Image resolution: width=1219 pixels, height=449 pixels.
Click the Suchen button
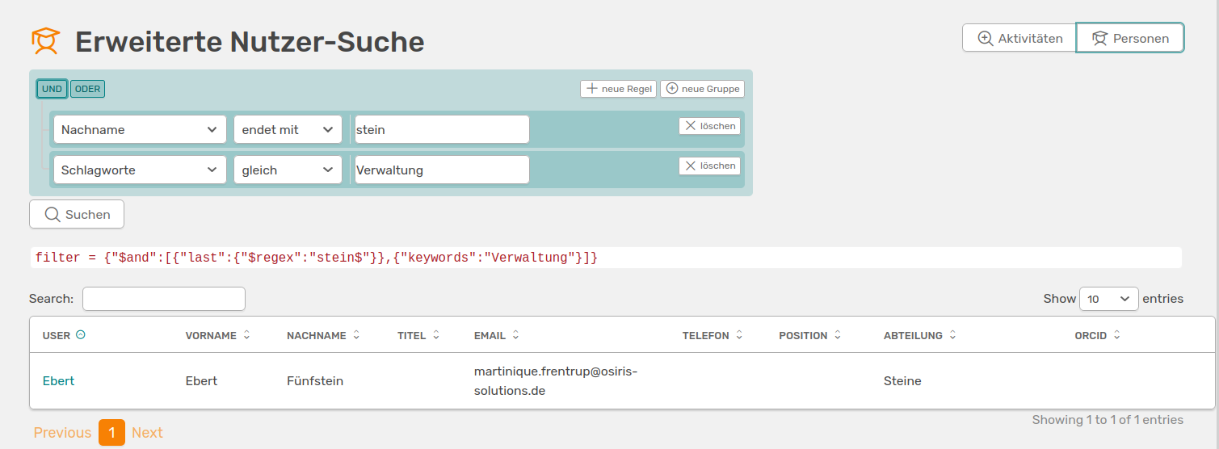coord(77,214)
